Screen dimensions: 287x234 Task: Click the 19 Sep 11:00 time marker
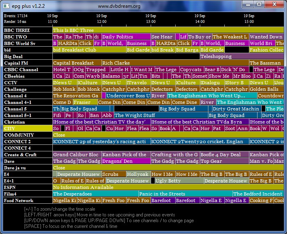click(x=52, y=19)
